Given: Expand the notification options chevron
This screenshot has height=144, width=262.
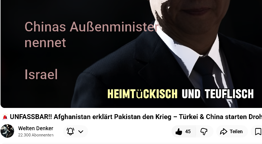Looking at the screenshot, I should click(x=81, y=132).
